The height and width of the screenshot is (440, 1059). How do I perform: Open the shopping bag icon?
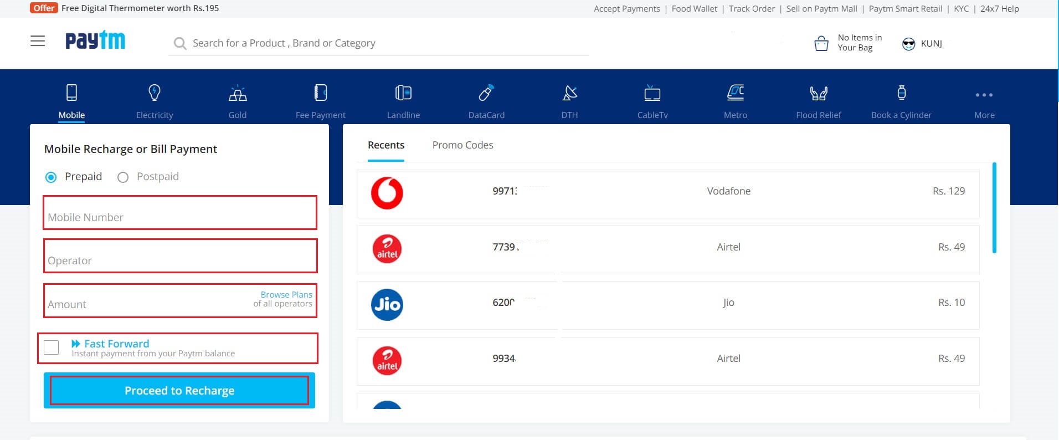pos(821,43)
